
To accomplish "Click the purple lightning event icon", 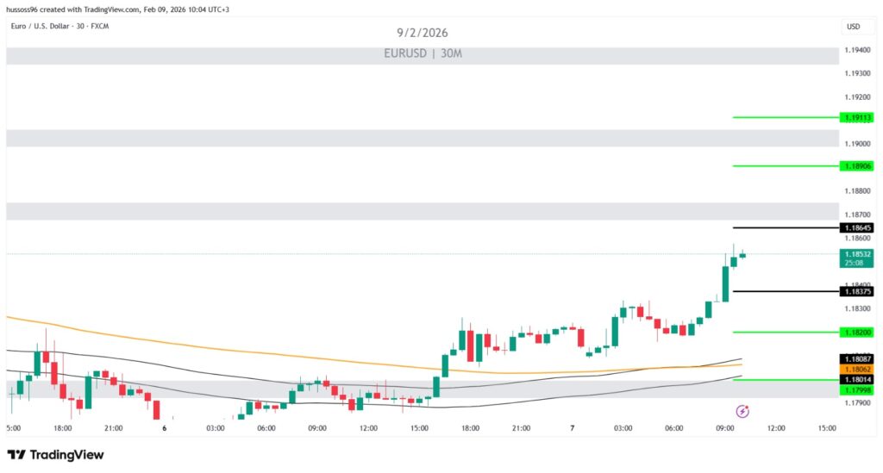I will 742,412.
